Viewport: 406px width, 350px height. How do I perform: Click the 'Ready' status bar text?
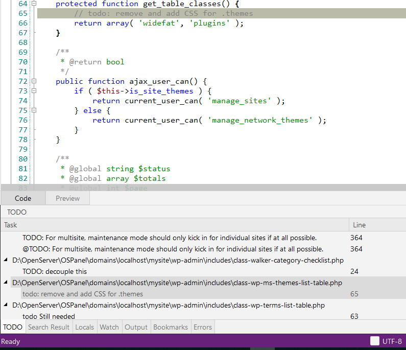(x=11, y=341)
